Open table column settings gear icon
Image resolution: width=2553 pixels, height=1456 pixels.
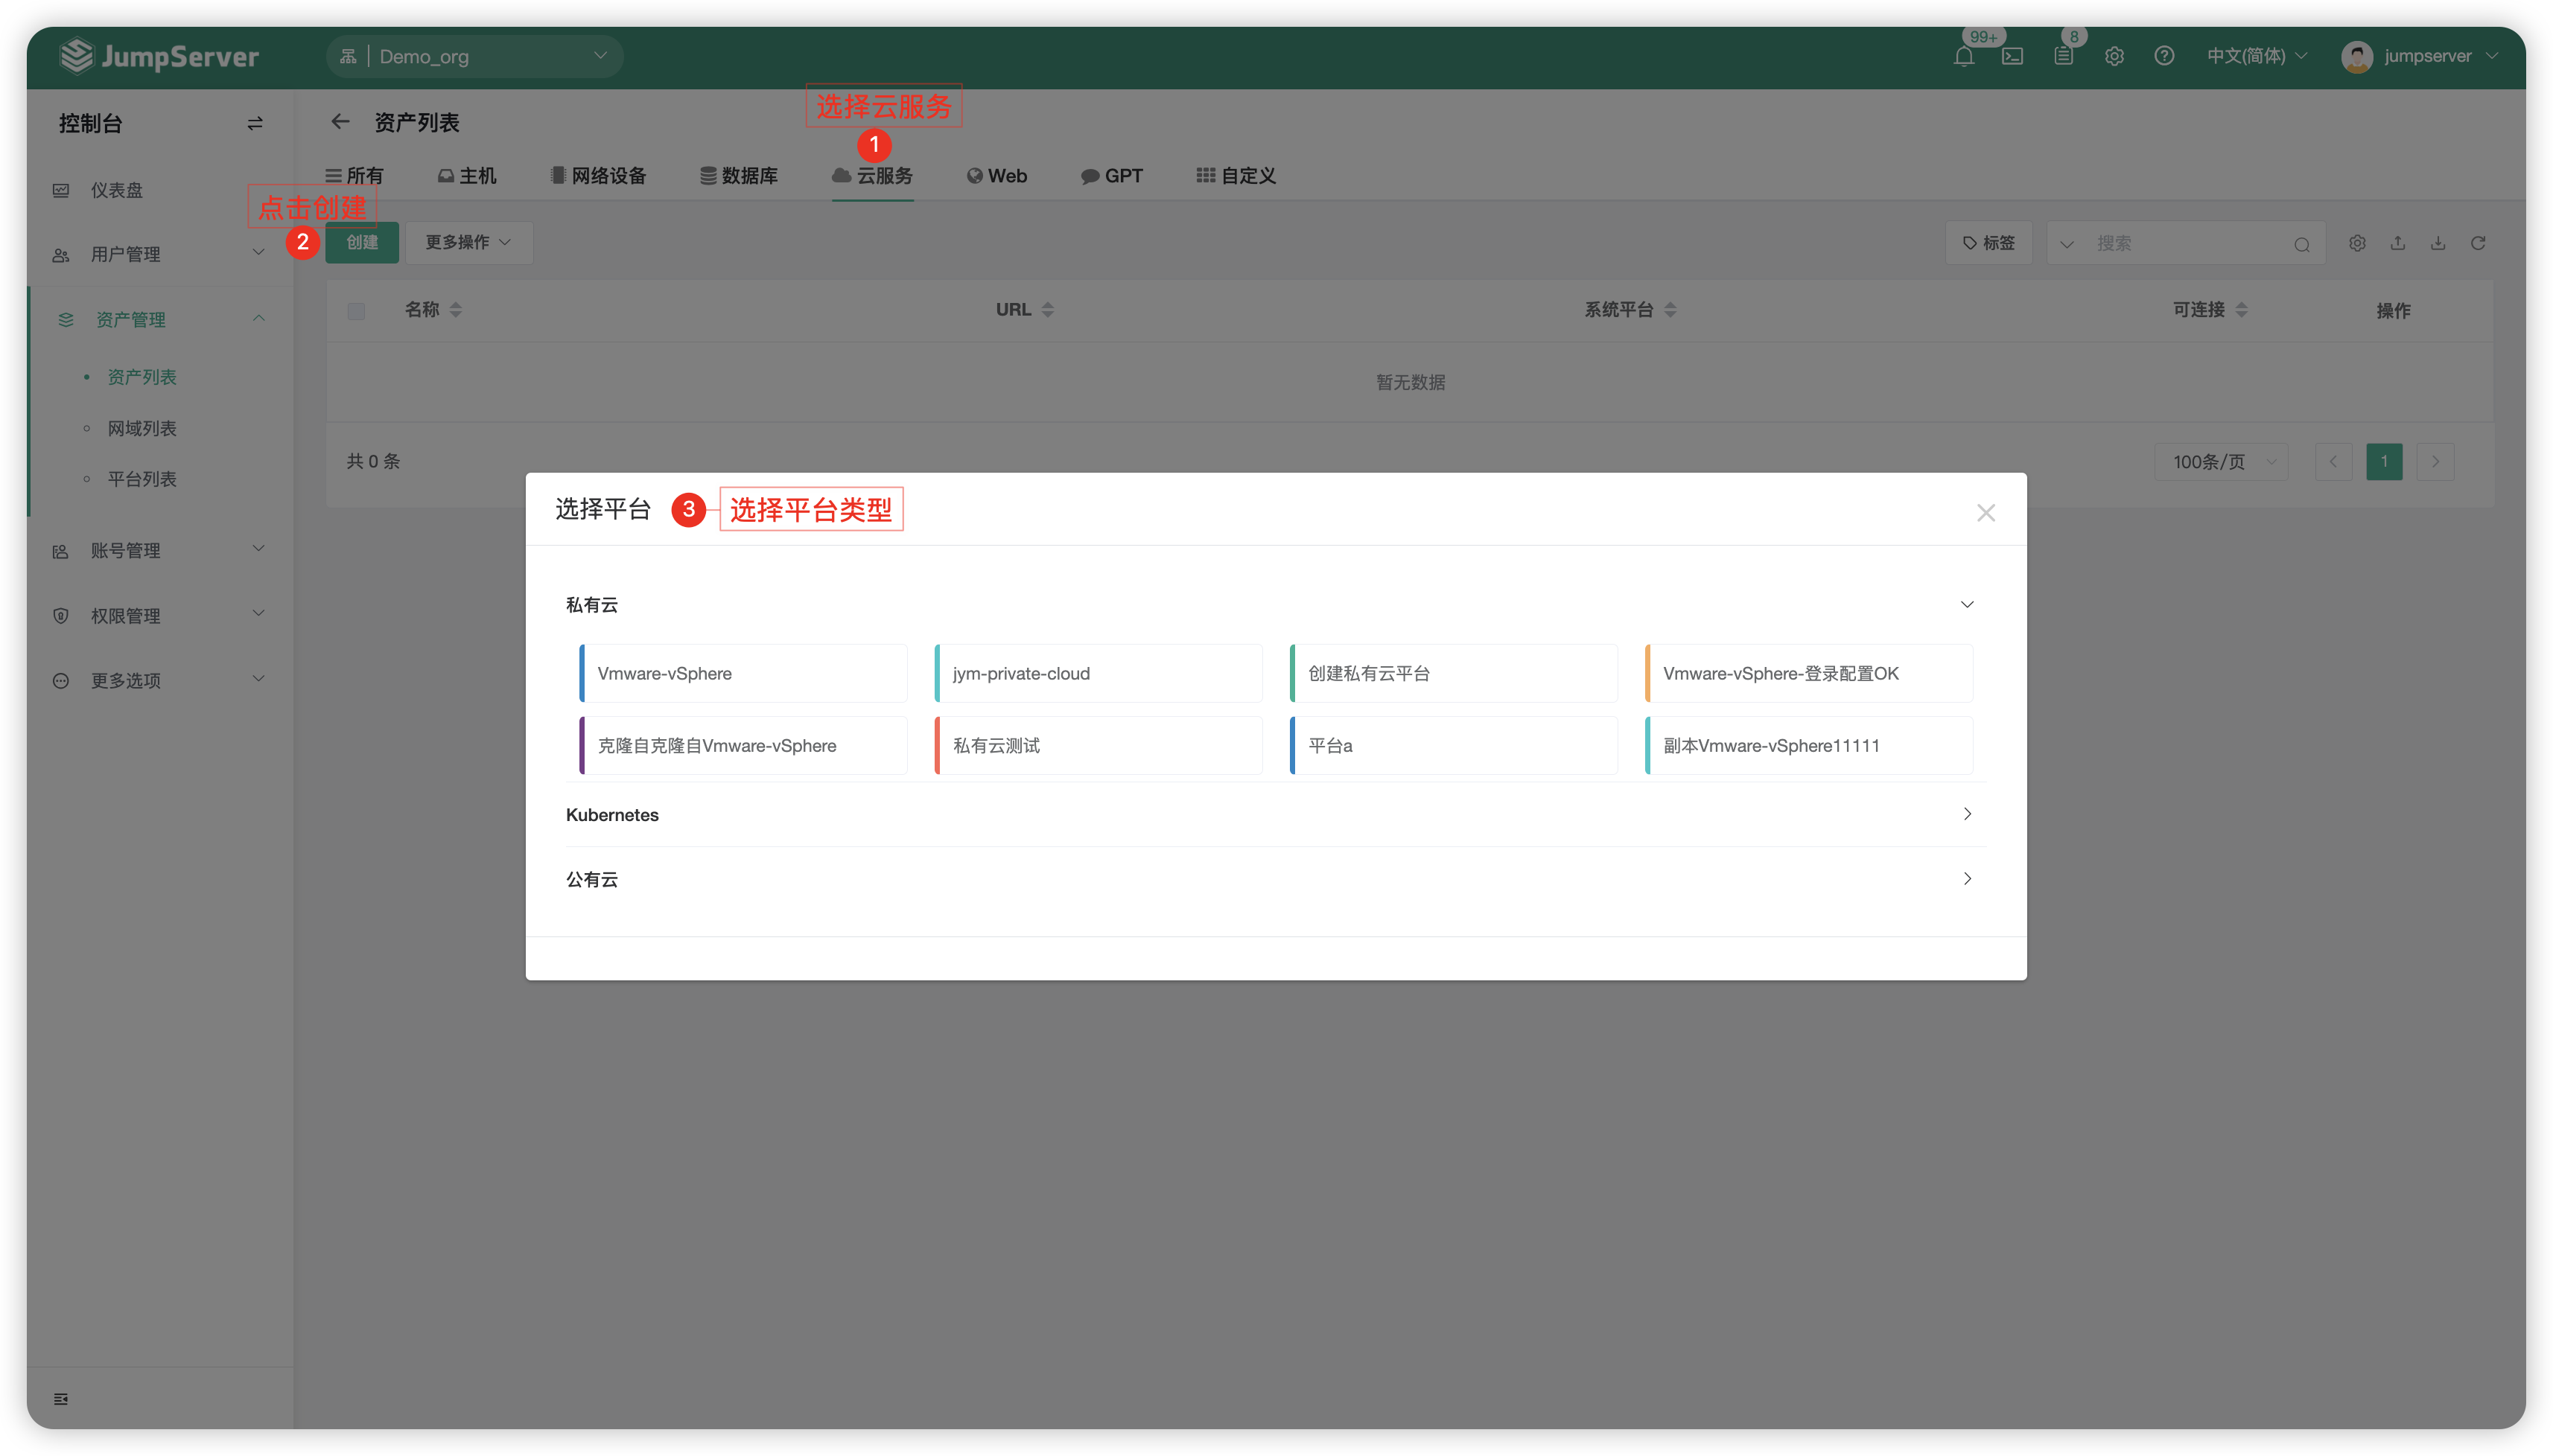click(2358, 243)
